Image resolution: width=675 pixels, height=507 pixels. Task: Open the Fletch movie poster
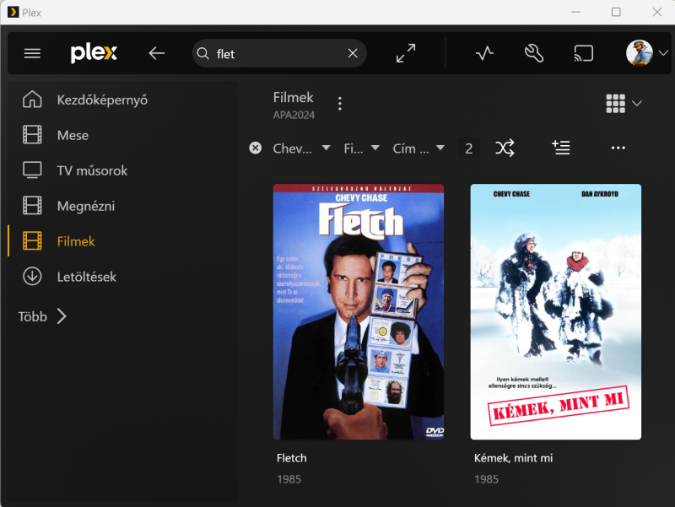point(359,312)
